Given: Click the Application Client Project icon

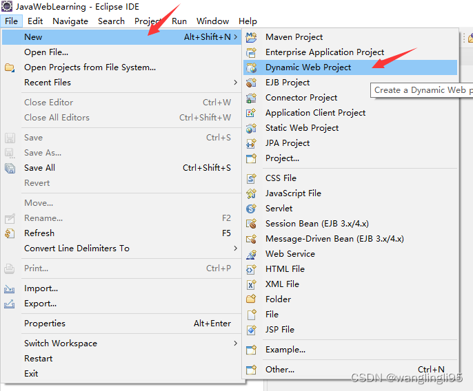Looking at the screenshot, I should pyautogui.click(x=251, y=113).
